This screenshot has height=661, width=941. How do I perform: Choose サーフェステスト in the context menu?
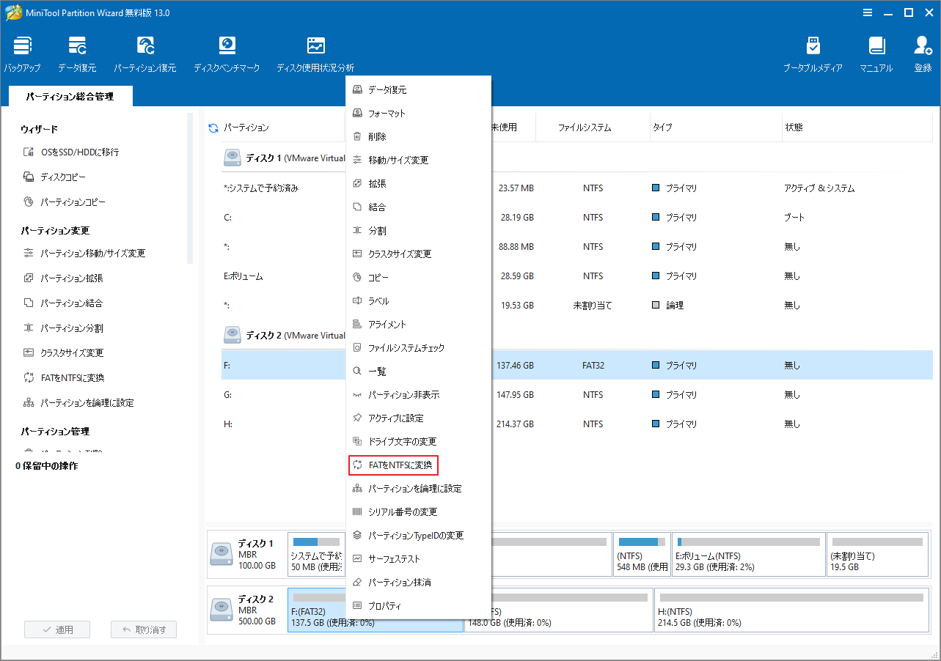394,559
